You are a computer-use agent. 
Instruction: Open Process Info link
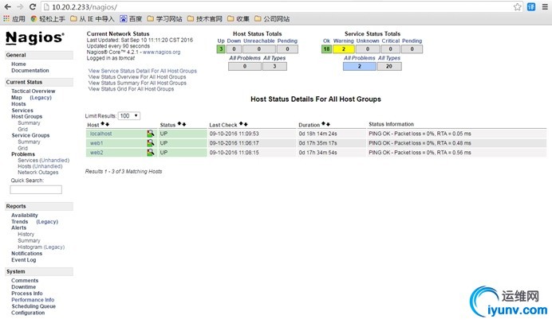click(27, 293)
